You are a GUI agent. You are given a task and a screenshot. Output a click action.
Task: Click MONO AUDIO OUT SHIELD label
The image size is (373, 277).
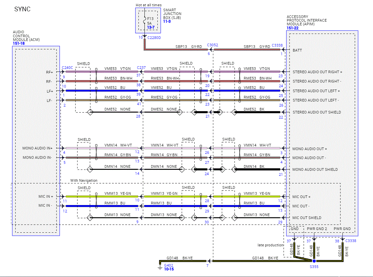[315, 169]
